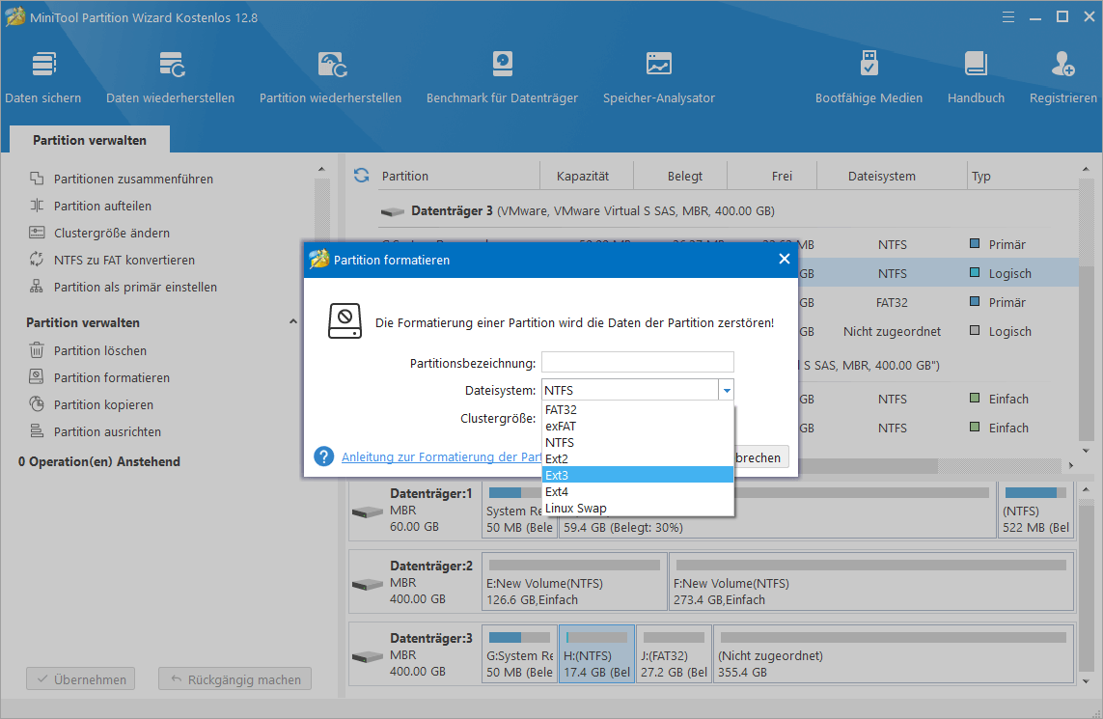Select H:(NTFS) partition block on Datenträger 3
This screenshot has height=719, width=1103.
point(596,654)
